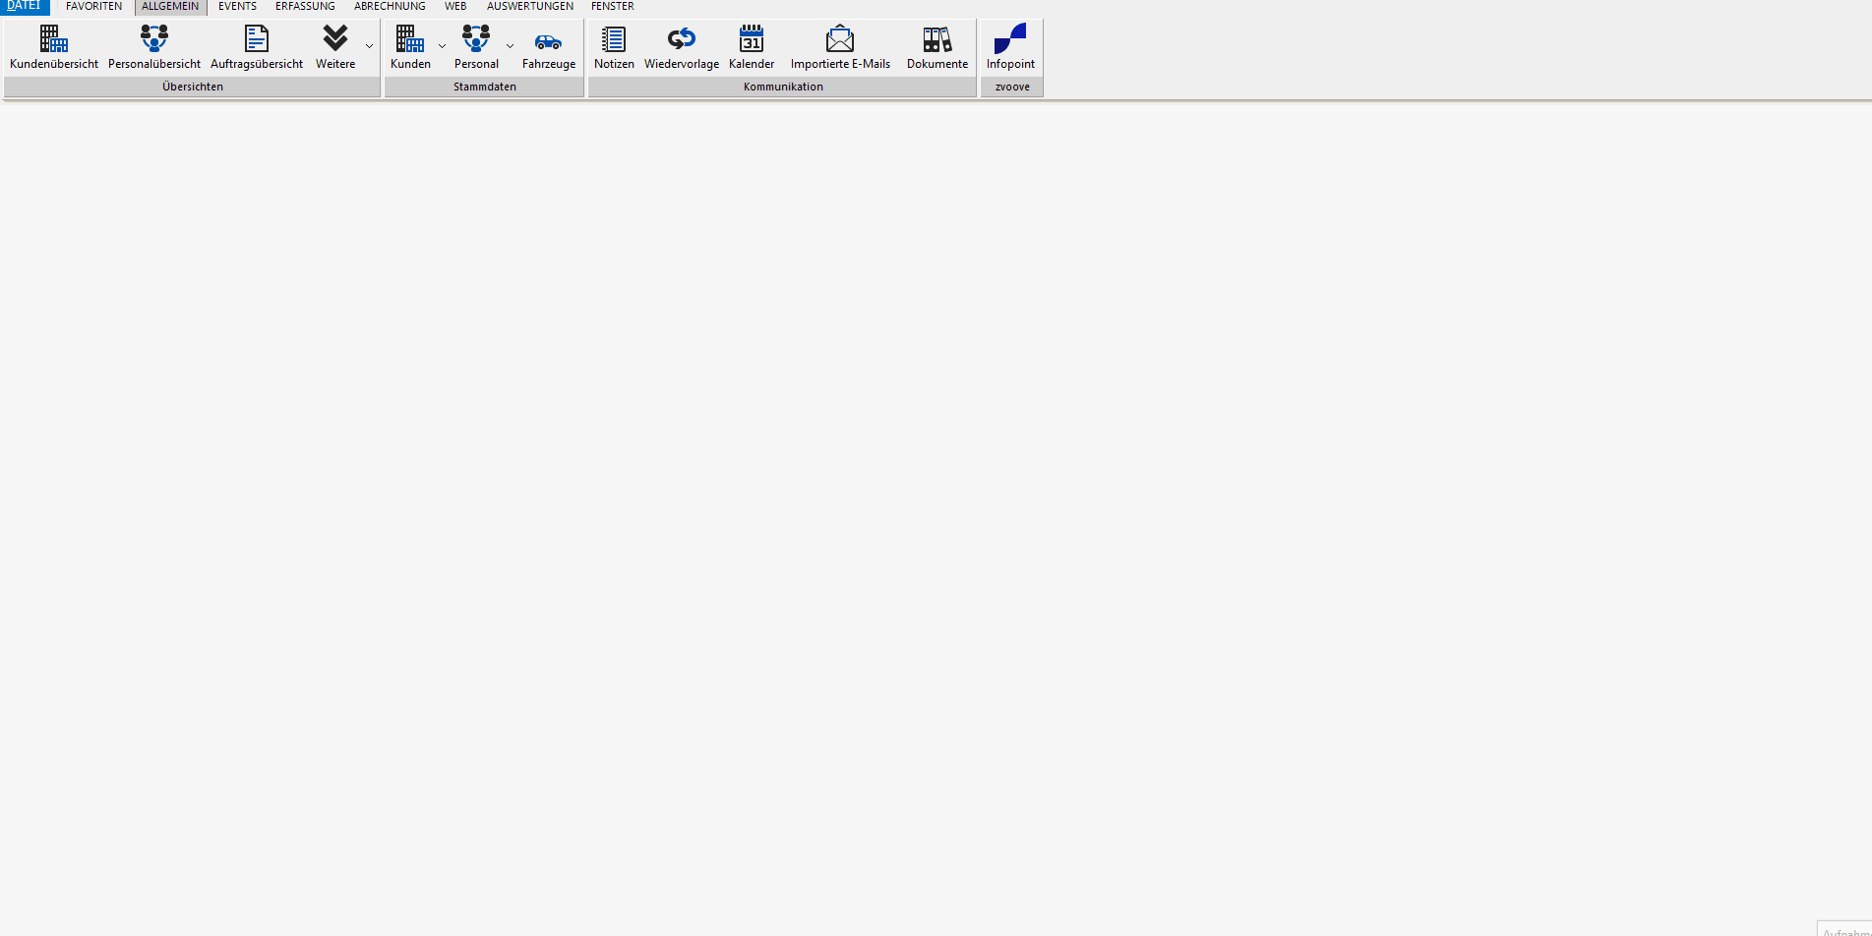Open the Kalender icon
Image resolution: width=1872 pixels, height=936 pixels.
(752, 40)
